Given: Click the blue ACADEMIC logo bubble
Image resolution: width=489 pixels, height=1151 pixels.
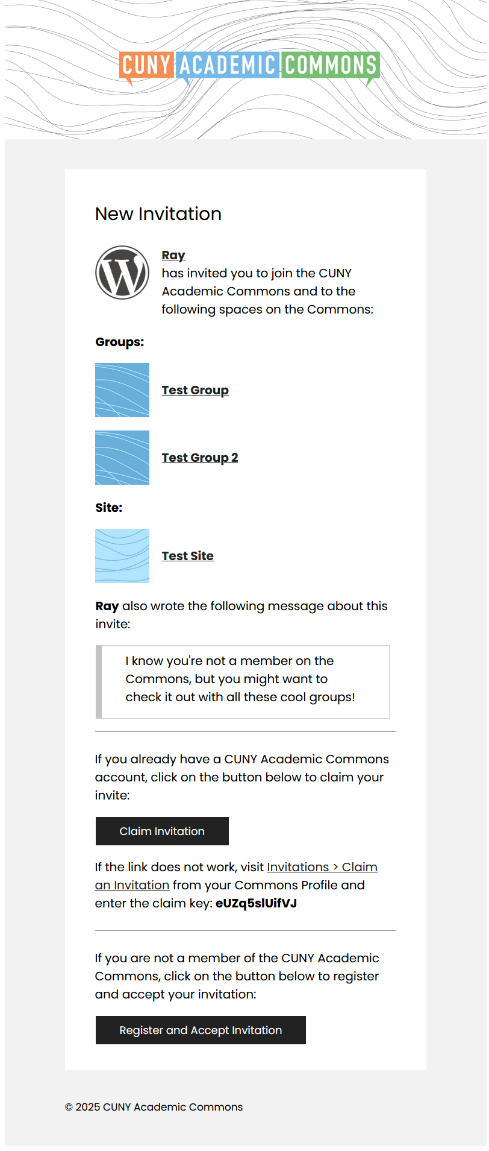Looking at the screenshot, I should [x=228, y=65].
